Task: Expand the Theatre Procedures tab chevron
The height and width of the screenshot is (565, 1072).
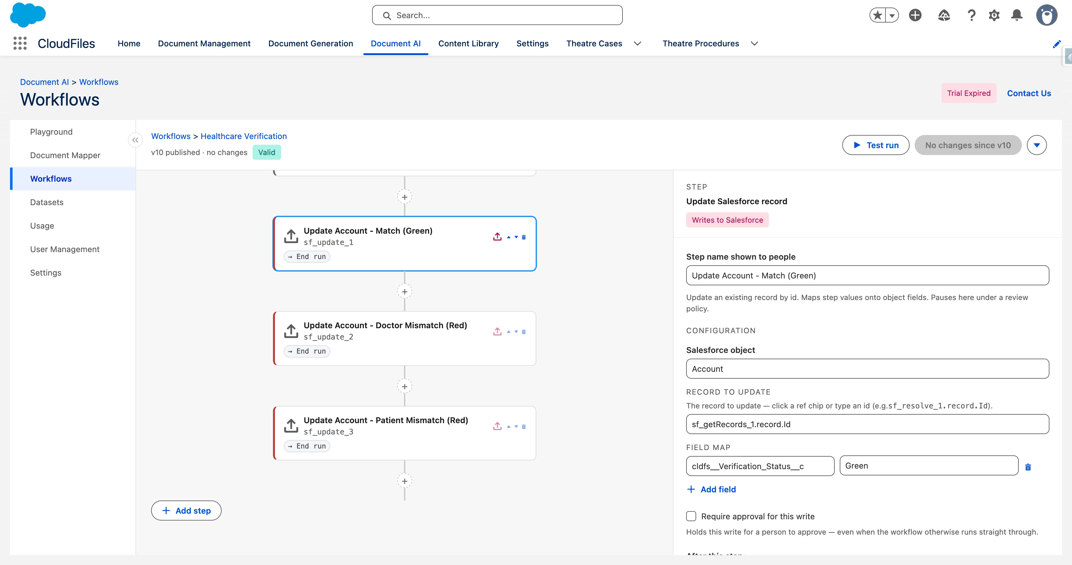Action: (754, 44)
